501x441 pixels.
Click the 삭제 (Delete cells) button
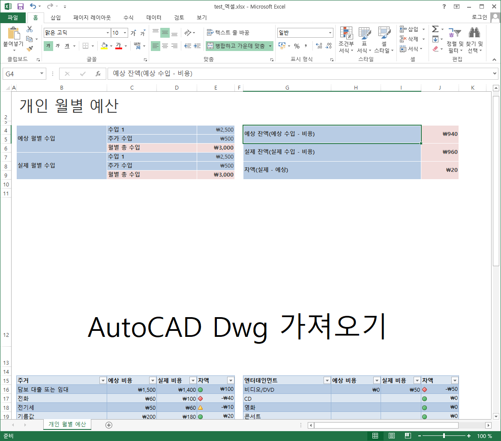tap(410, 39)
